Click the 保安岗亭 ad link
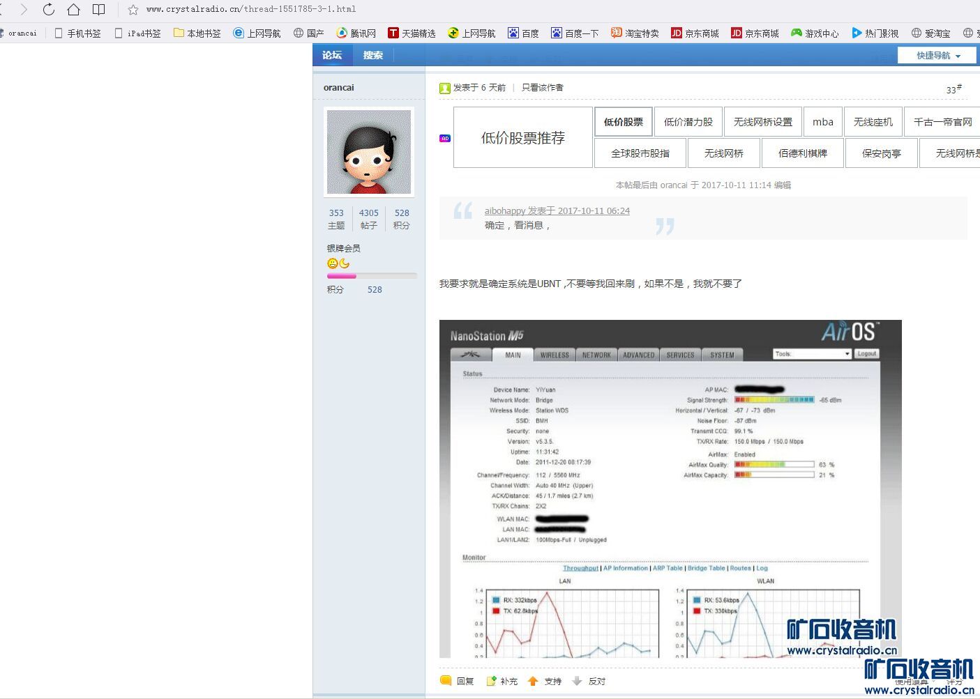 click(882, 153)
